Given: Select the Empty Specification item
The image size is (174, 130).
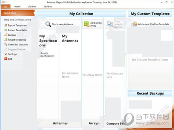Looking at the screenshot, I should [x=47, y=55].
